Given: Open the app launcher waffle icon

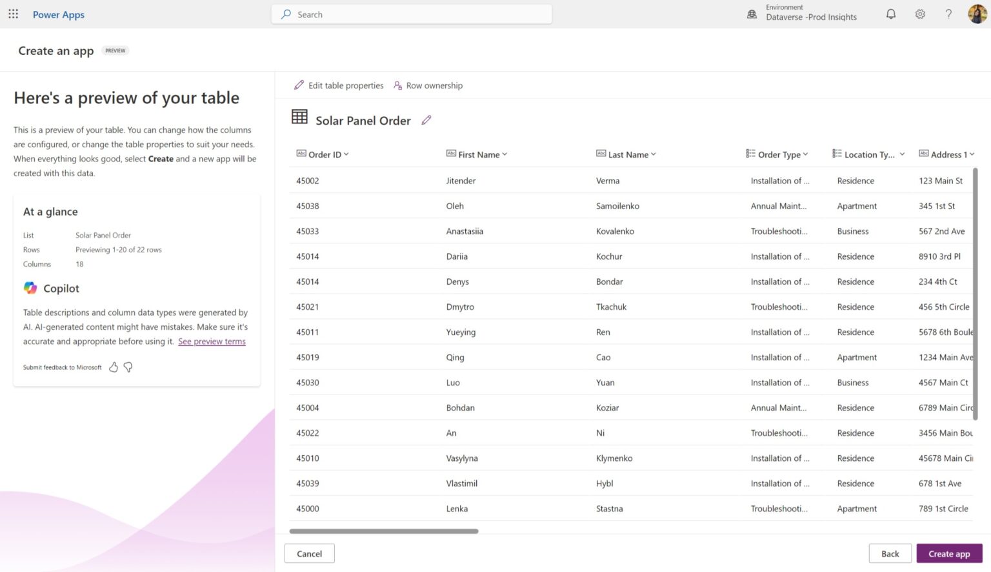Looking at the screenshot, I should coord(13,14).
